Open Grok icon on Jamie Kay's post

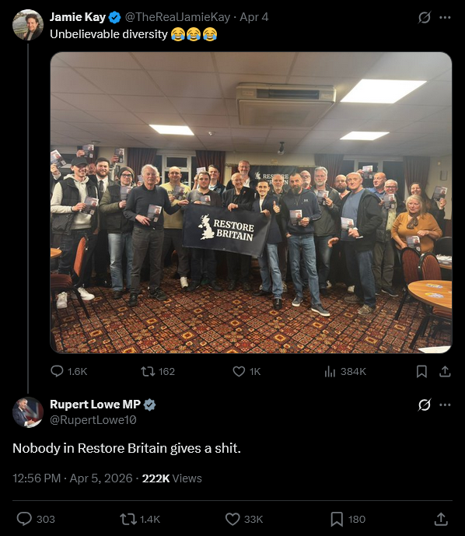coord(424,17)
